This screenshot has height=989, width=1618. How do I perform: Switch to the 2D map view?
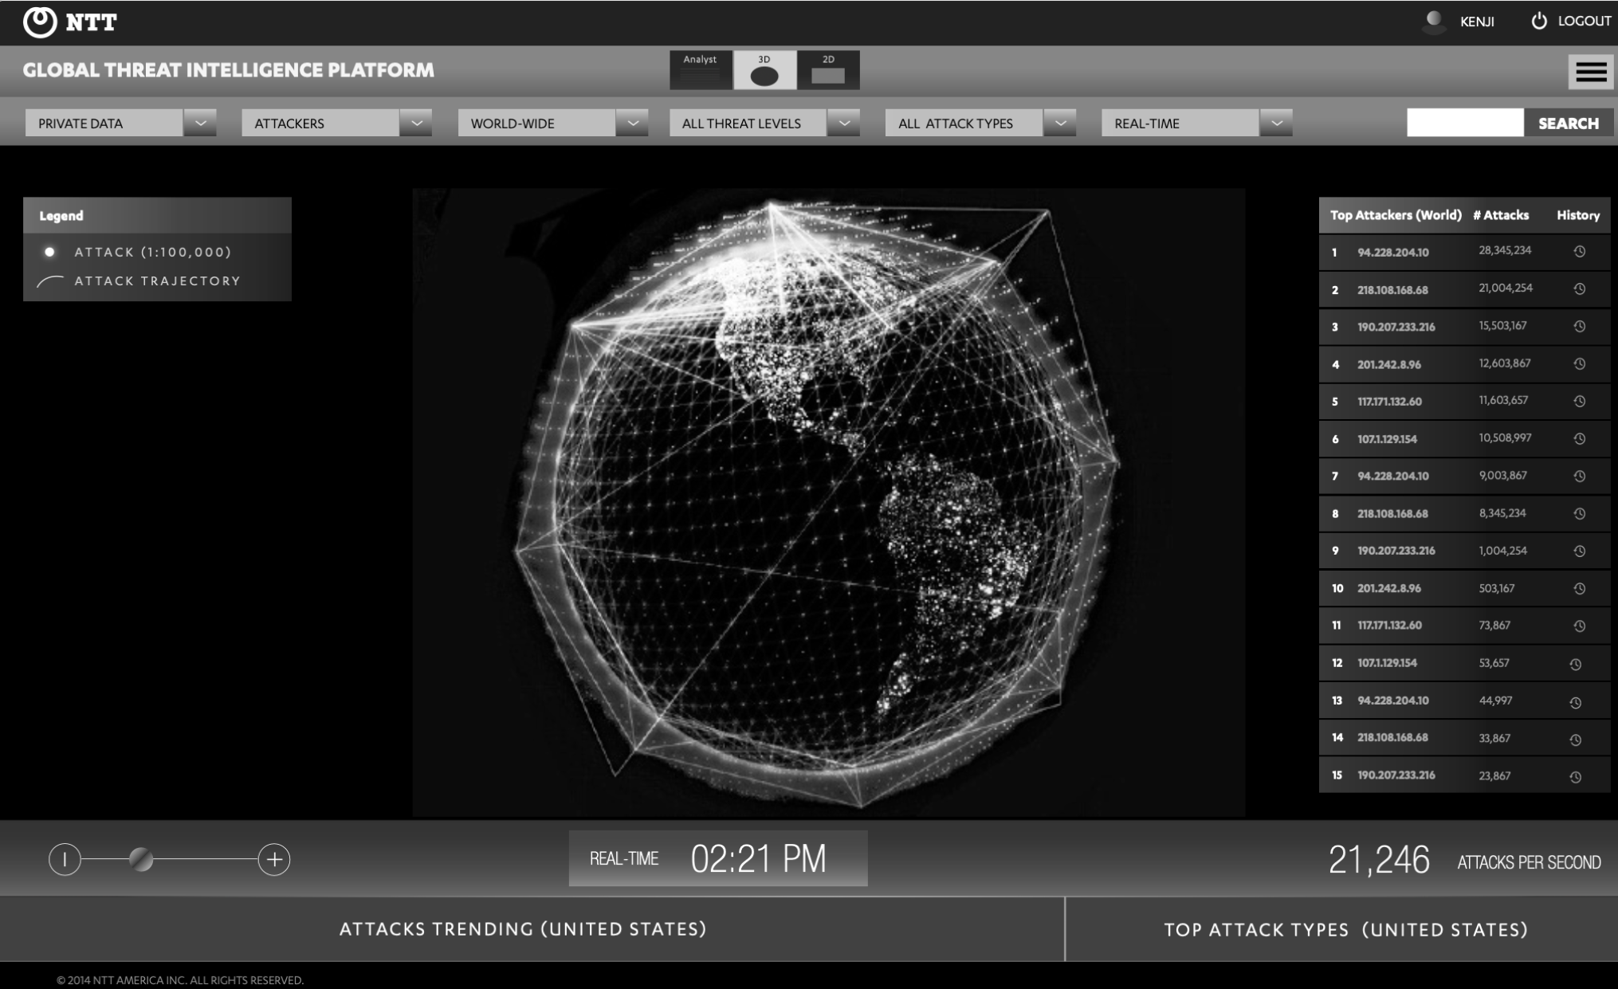[828, 70]
